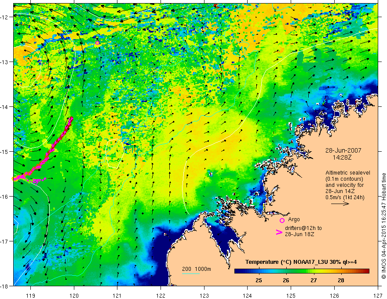Click the latitude axis label -17
387x299 pixels.
pos(5,241)
